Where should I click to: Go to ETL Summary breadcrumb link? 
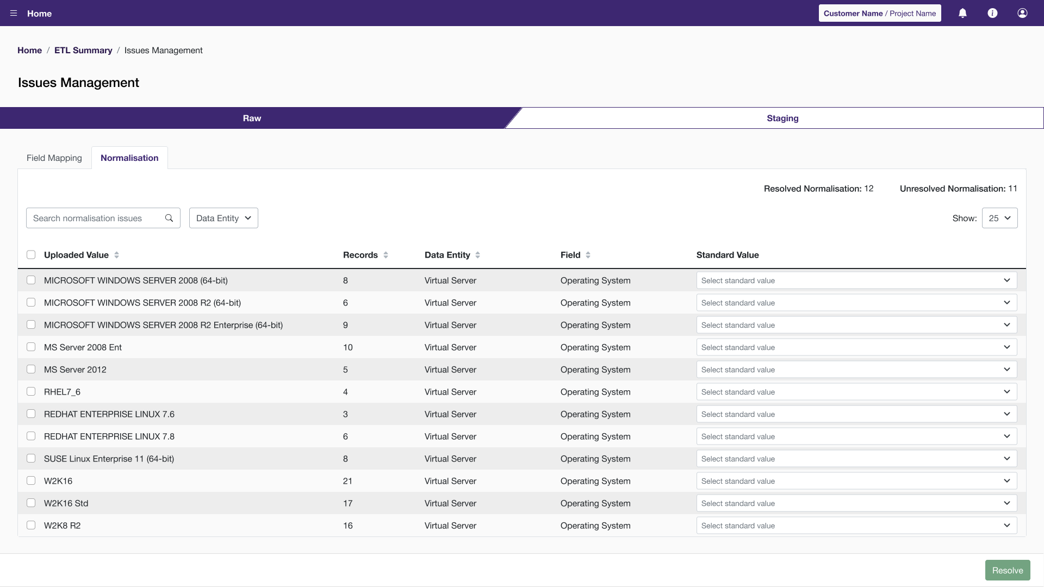click(83, 50)
